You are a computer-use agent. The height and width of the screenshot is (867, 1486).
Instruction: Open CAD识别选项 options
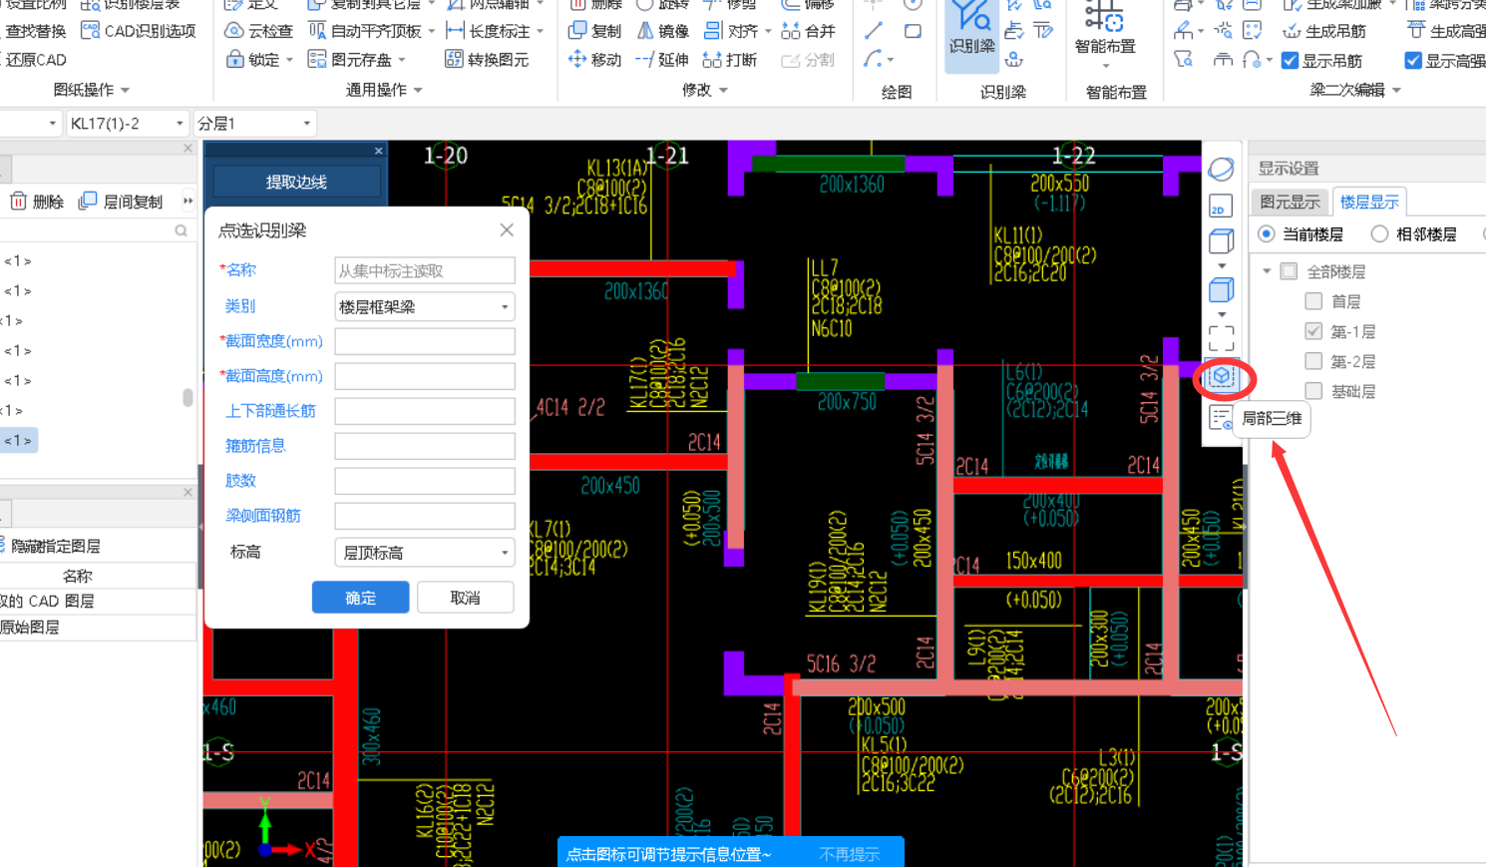click(139, 31)
